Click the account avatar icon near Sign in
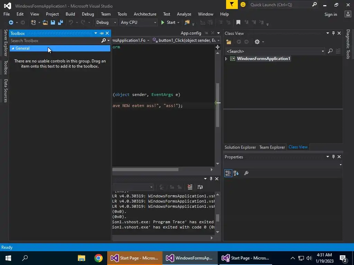 [x=348, y=14]
